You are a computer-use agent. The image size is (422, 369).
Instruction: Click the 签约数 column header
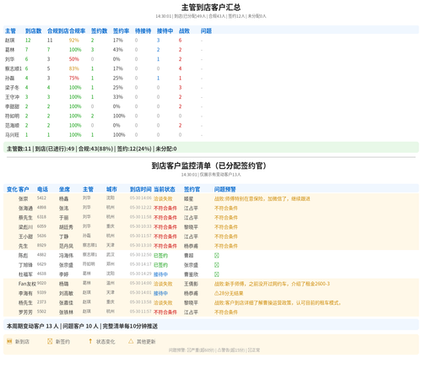pos(99,31)
